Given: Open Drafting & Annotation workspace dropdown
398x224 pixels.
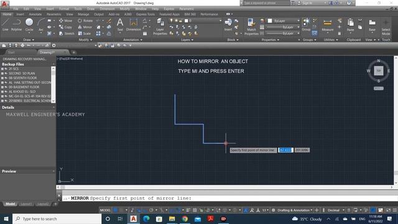Looking at the screenshot, I should pyautogui.click(x=295, y=210).
